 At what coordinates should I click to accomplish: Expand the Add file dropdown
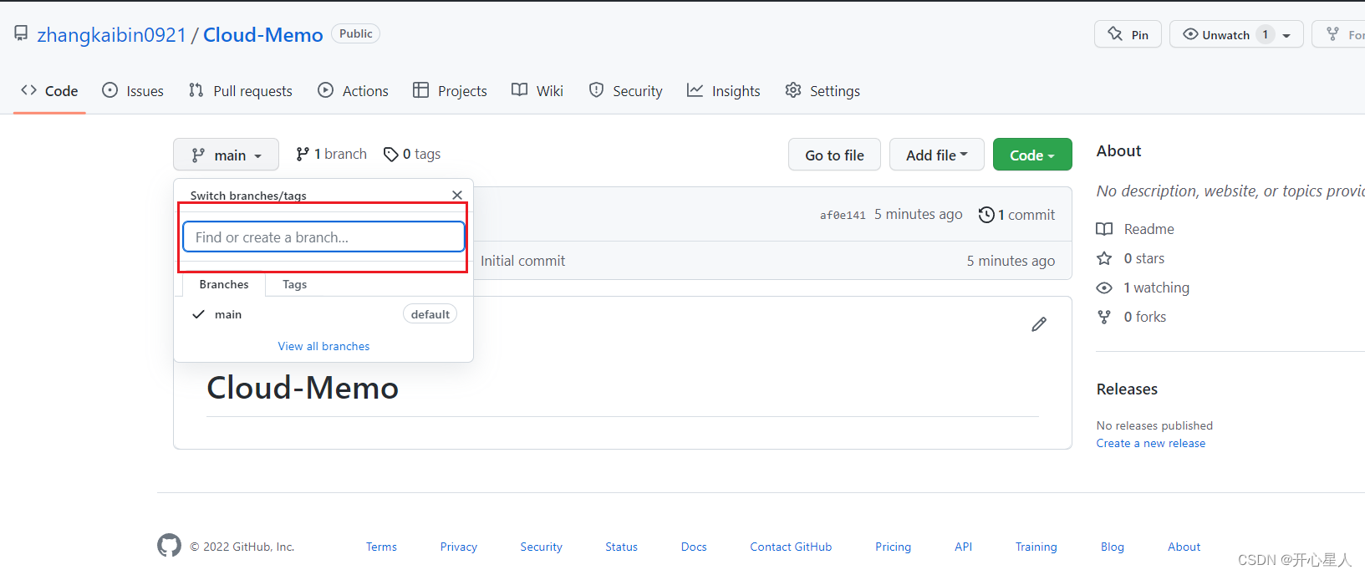pos(936,155)
